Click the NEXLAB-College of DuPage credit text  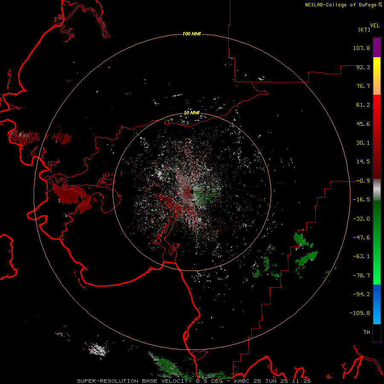pyautogui.click(x=340, y=5)
